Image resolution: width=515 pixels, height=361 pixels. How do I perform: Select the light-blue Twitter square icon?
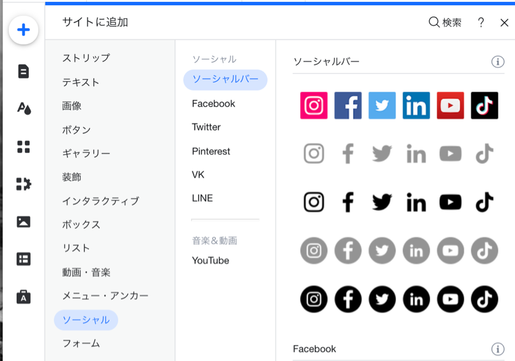click(x=382, y=106)
